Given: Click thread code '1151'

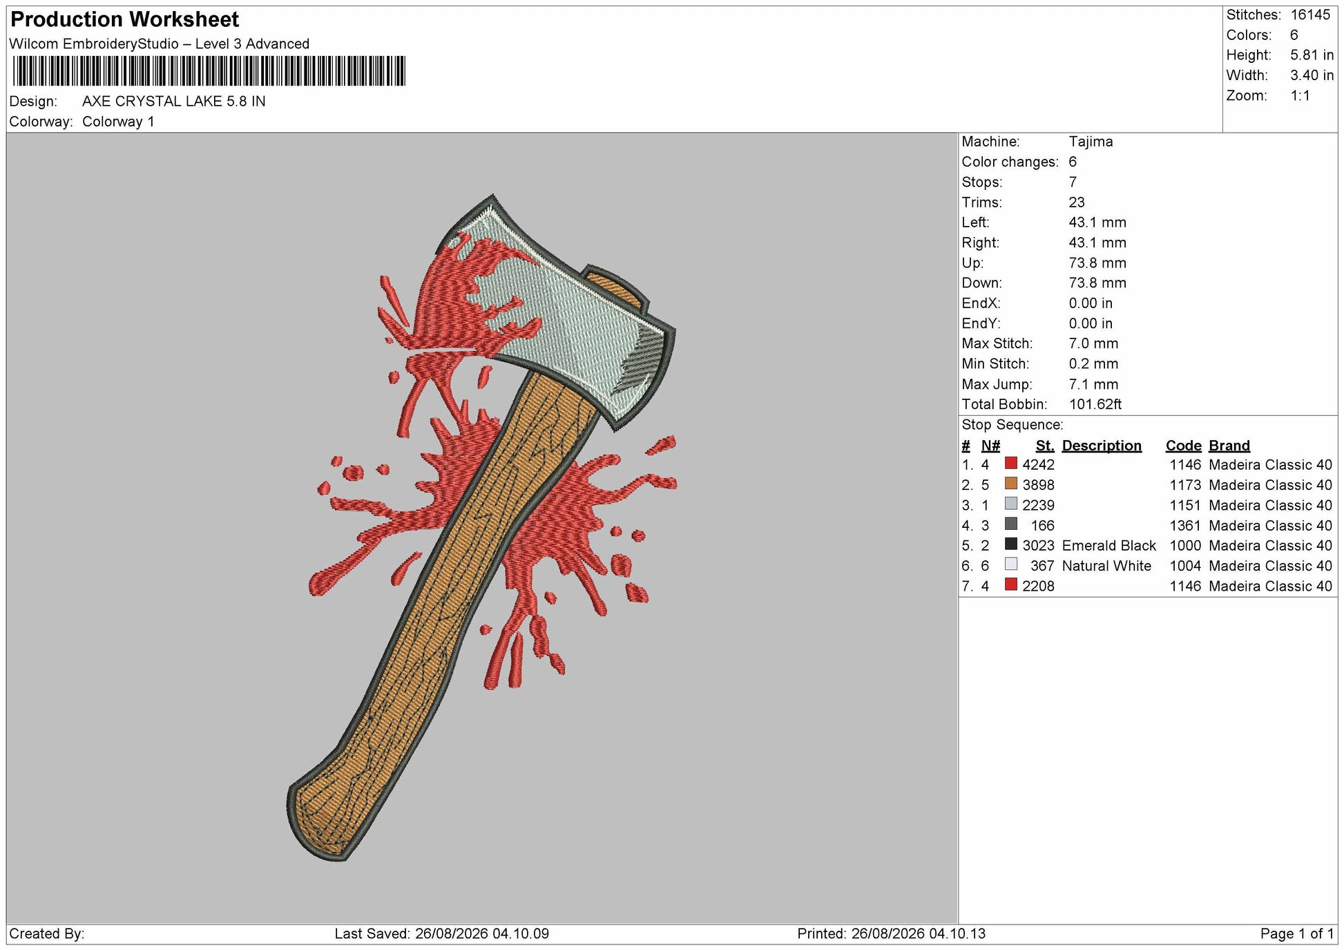Looking at the screenshot, I should coord(1186,506).
